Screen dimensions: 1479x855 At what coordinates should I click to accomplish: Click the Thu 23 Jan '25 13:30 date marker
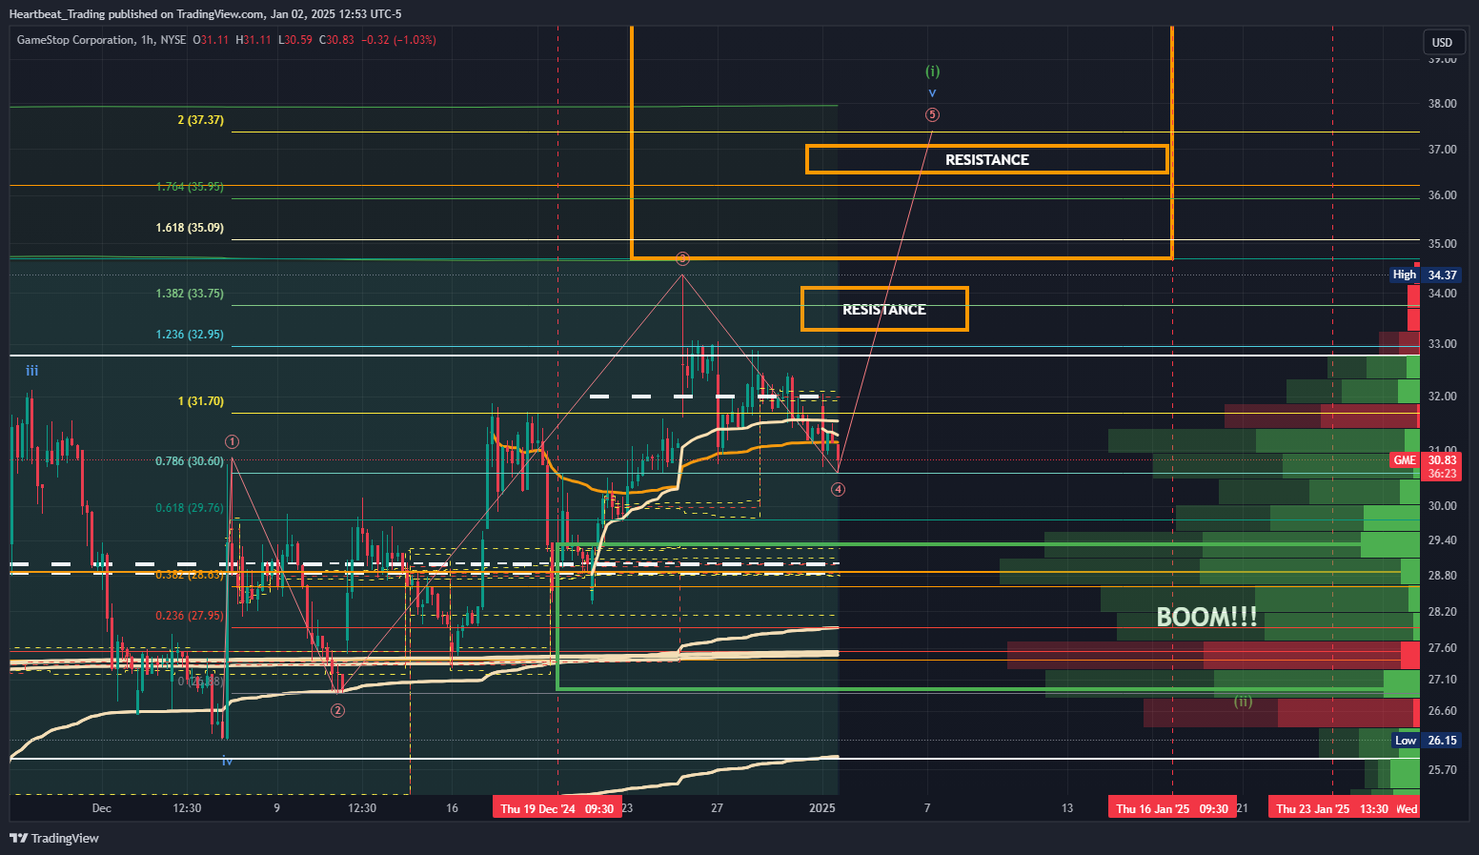pos(1331,808)
